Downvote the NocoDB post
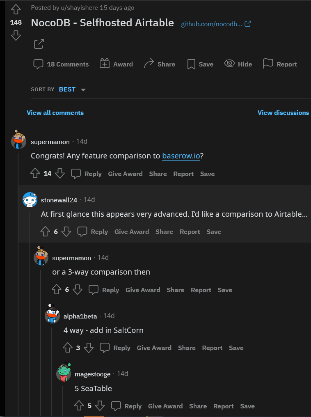 pyautogui.click(x=16, y=36)
